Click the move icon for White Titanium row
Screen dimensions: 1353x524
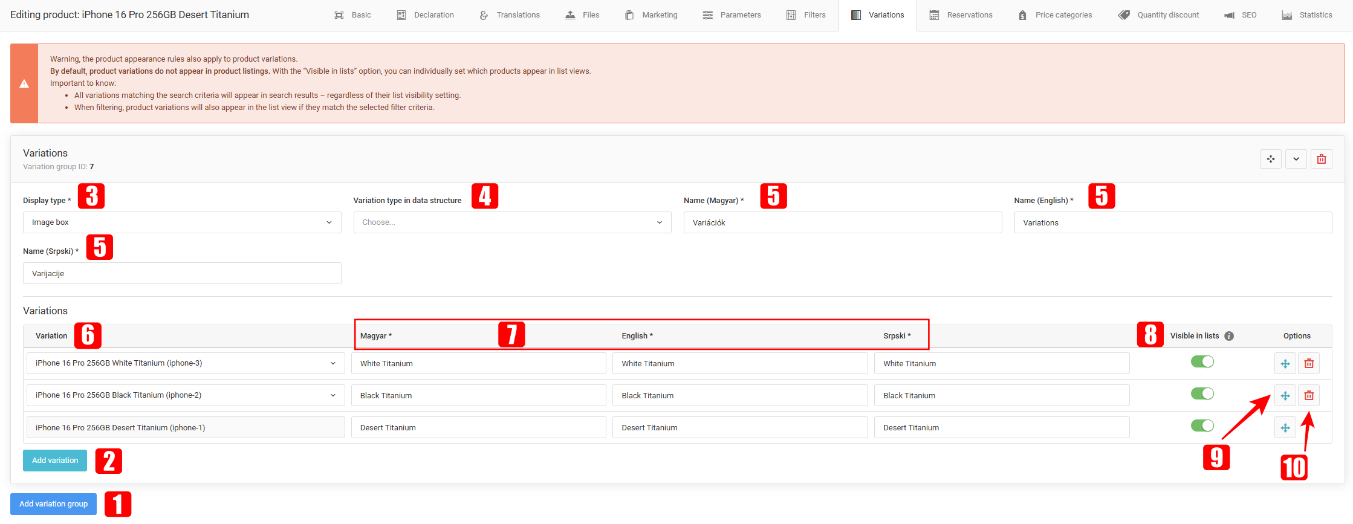tap(1285, 363)
